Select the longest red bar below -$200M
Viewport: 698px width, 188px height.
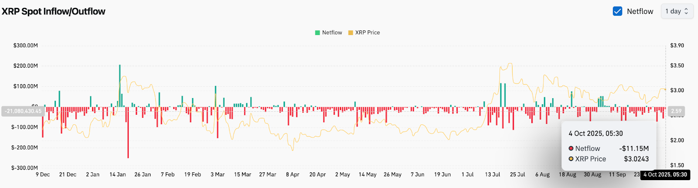point(128,132)
